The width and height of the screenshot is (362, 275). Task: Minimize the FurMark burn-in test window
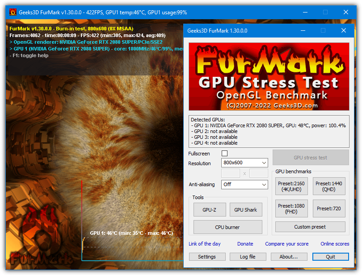305,12
